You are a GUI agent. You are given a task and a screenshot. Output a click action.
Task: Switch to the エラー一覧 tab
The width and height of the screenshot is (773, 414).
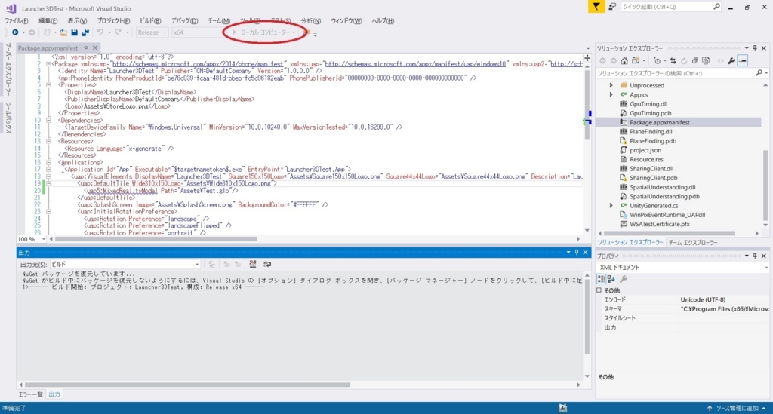point(30,394)
